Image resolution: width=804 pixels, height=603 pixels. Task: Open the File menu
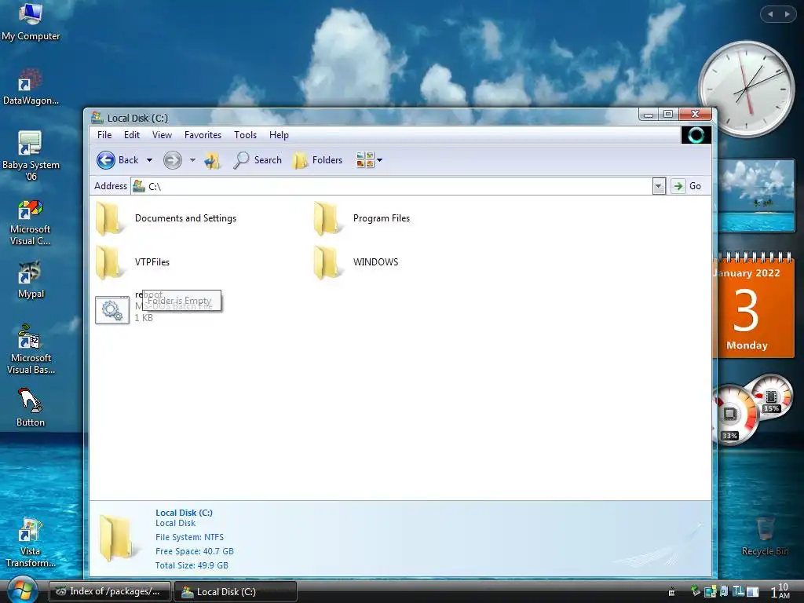[x=104, y=135]
